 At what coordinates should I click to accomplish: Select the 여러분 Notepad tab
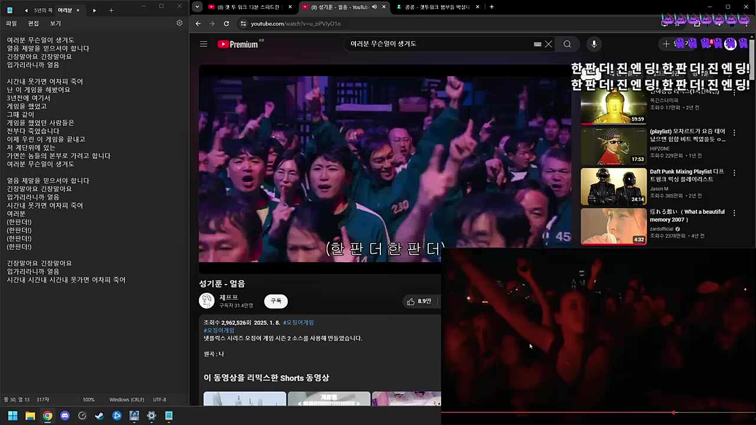64,10
